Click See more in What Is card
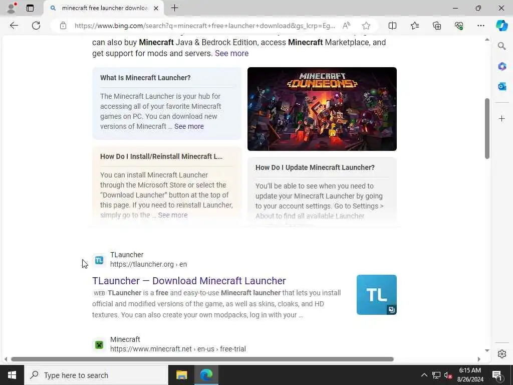 (189, 126)
